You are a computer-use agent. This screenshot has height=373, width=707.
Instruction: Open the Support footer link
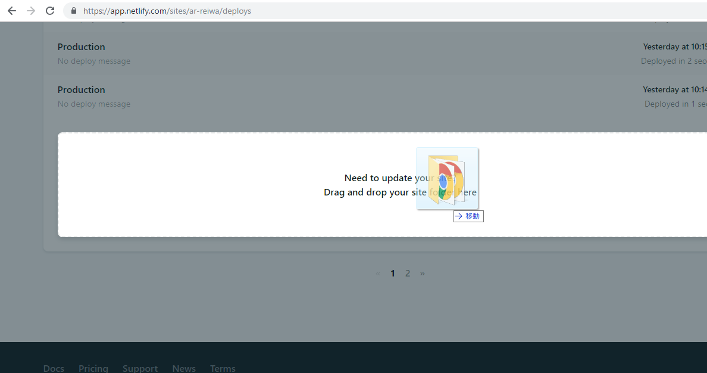click(x=140, y=368)
